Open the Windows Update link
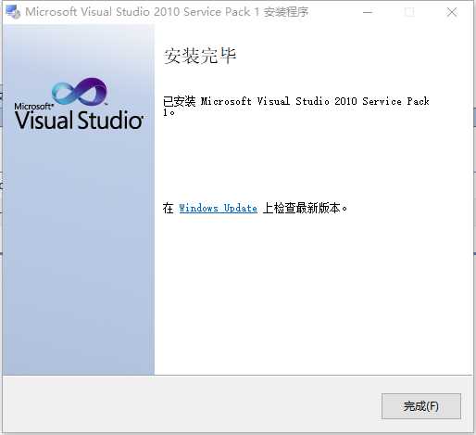This screenshot has width=476, height=435. tap(218, 208)
